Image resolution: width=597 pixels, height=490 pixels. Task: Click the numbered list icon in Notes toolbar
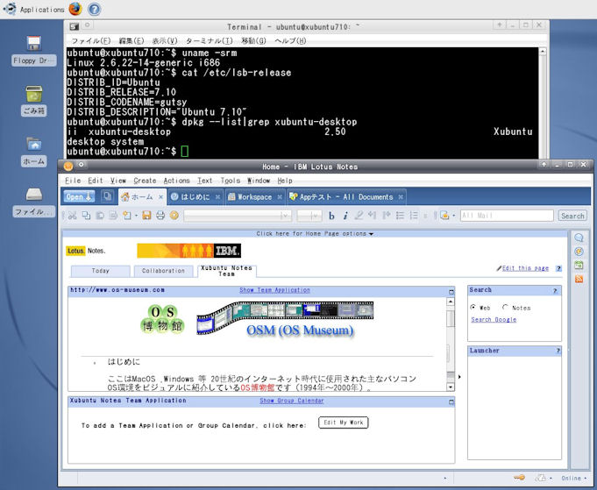pyautogui.click(x=414, y=216)
